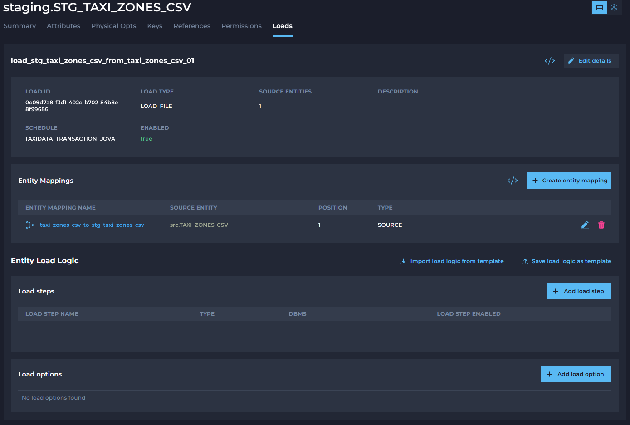This screenshot has height=425, width=630.
Task: Click the SOURCE type cell in Entity Mappings
Action: (390, 225)
